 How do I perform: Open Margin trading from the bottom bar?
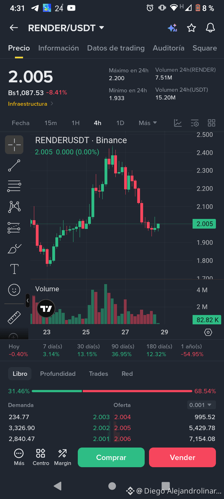tap(63, 457)
